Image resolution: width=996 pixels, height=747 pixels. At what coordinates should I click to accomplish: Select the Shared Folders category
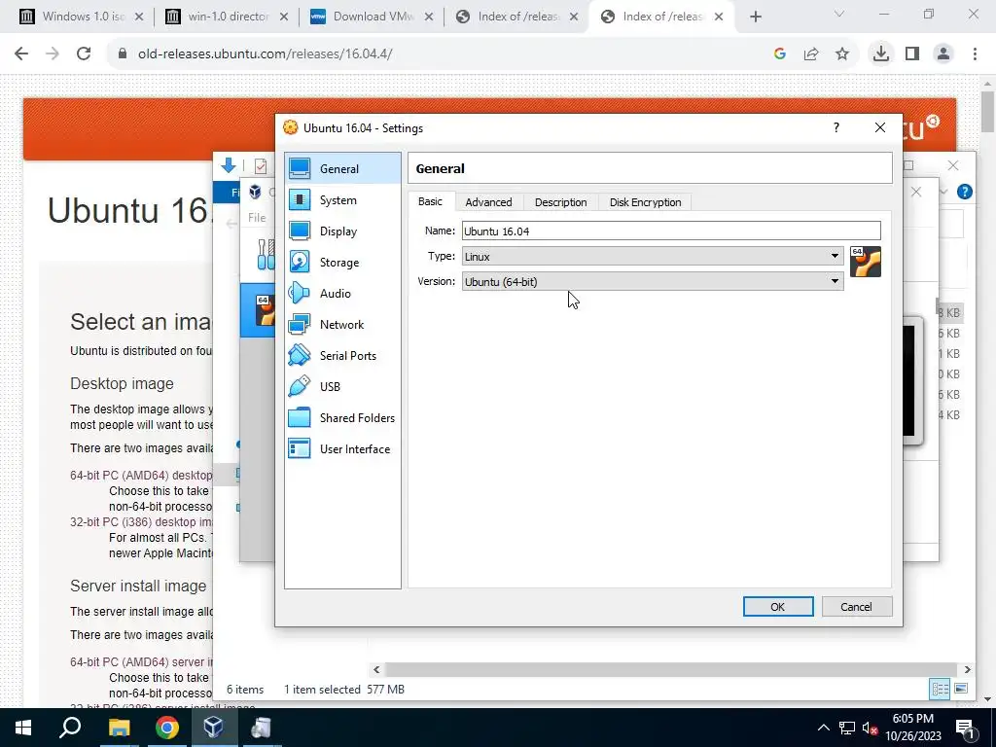click(x=343, y=418)
